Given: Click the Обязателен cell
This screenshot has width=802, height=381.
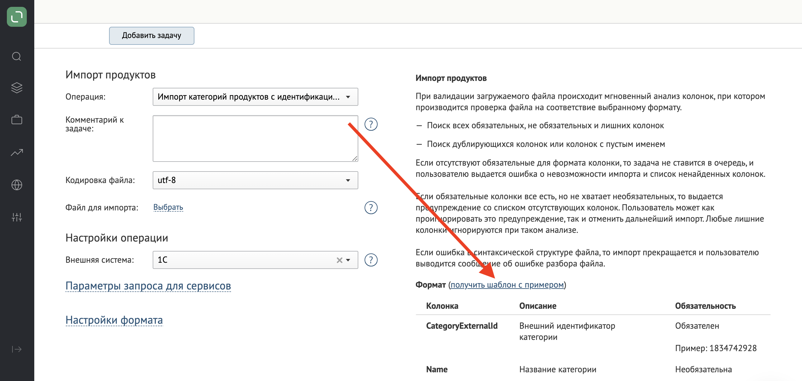Looking at the screenshot, I should tap(697, 326).
